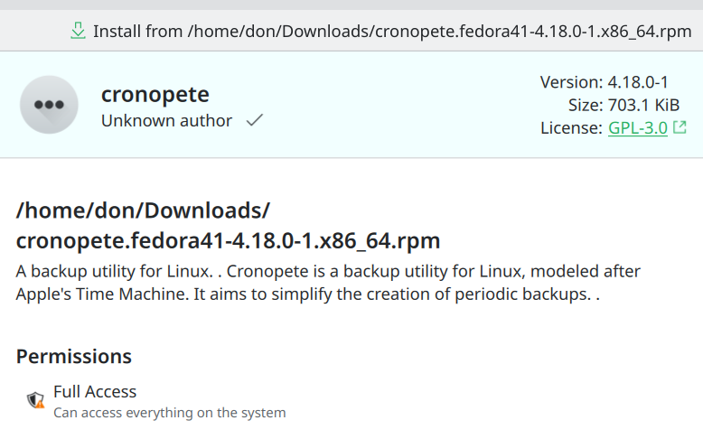Click the cronopete three-dots app icon
Screen dimensions: 703x439
(x=49, y=105)
